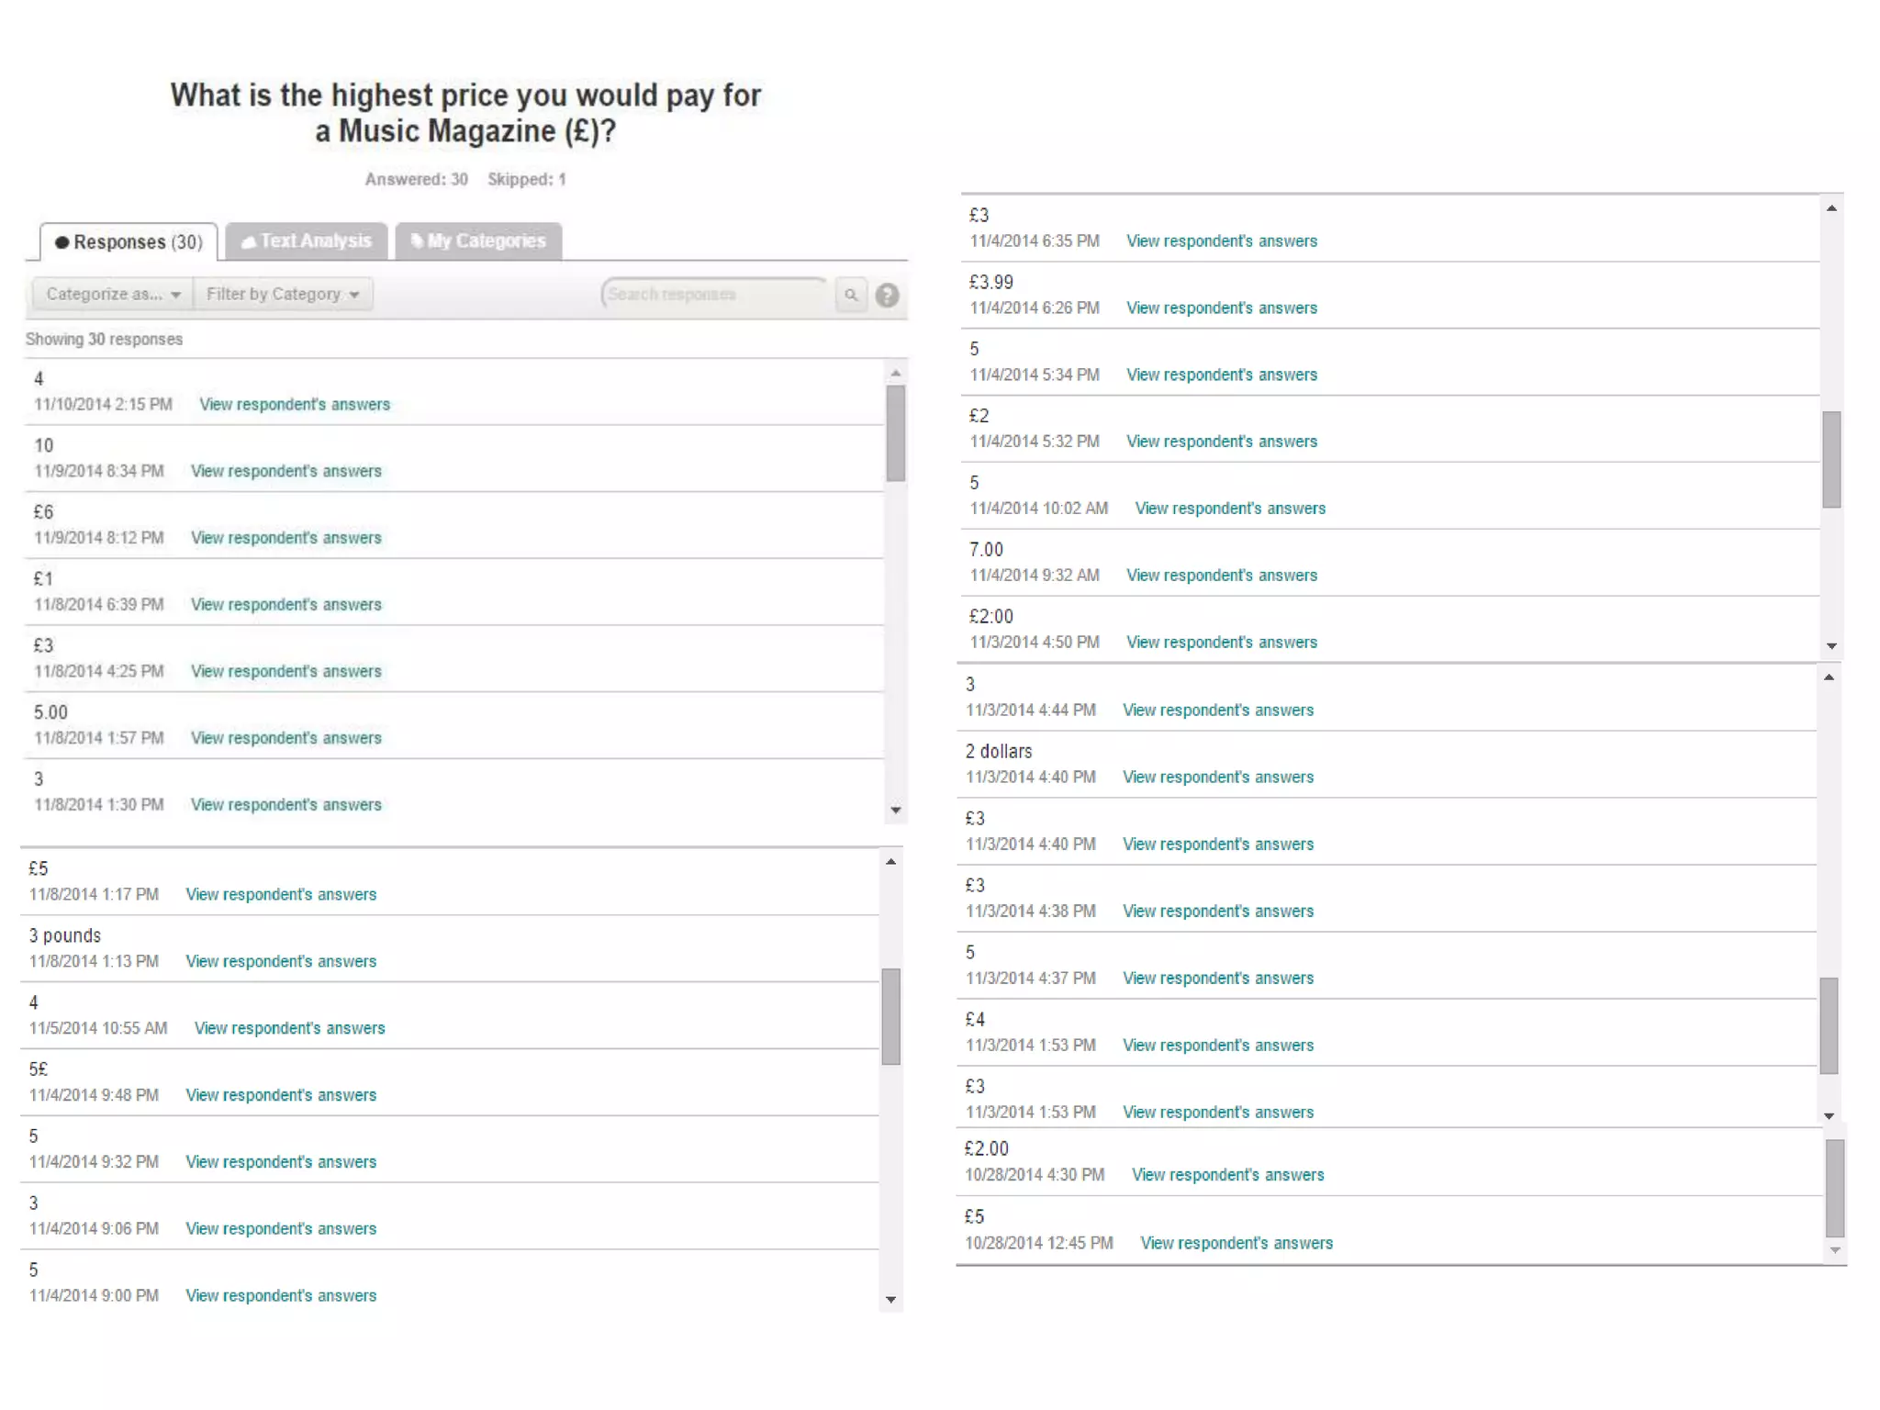The image size is (1880, 1410).
Task: View respondent's answers for 11/10/2014 2:15 PM
Action: pos(295,405)
